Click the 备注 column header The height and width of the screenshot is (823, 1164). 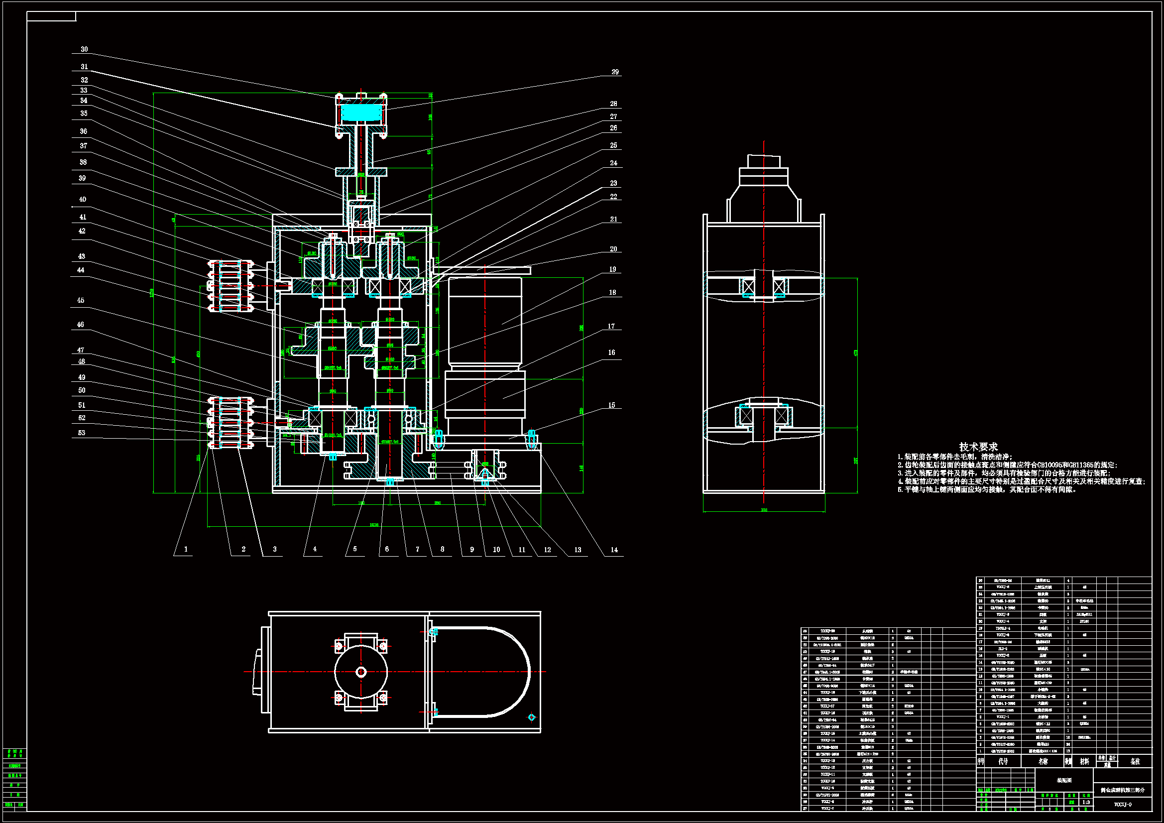point(1135,762)
